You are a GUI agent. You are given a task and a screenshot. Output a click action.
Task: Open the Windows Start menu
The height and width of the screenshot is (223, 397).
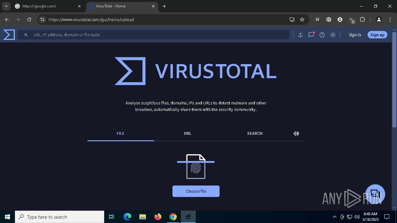coord(7,217)
